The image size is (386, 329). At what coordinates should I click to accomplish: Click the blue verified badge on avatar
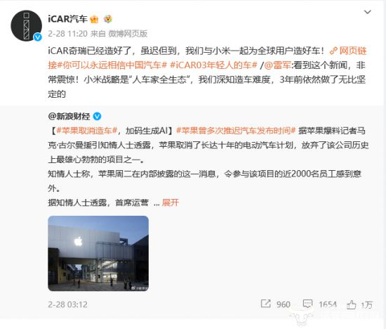tap(38, 37)
